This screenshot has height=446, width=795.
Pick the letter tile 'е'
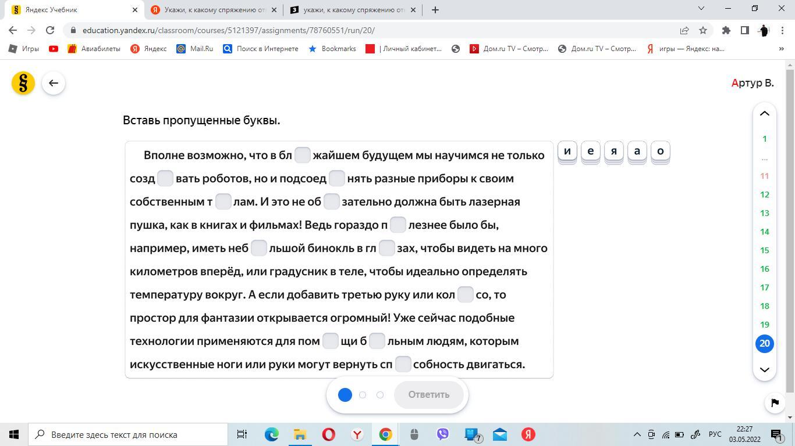pyautogui.click(x=591, y=151)
